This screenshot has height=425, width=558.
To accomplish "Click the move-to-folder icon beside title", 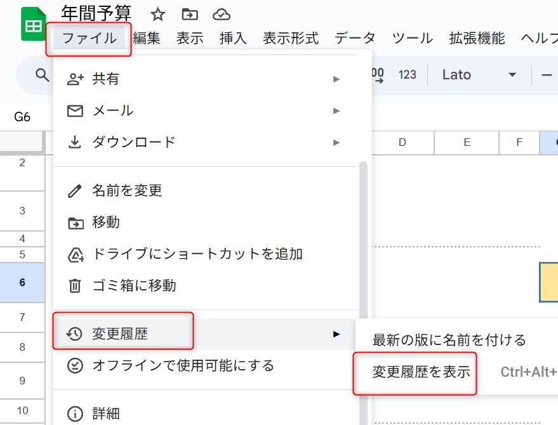I will click(x=190, y=15).
